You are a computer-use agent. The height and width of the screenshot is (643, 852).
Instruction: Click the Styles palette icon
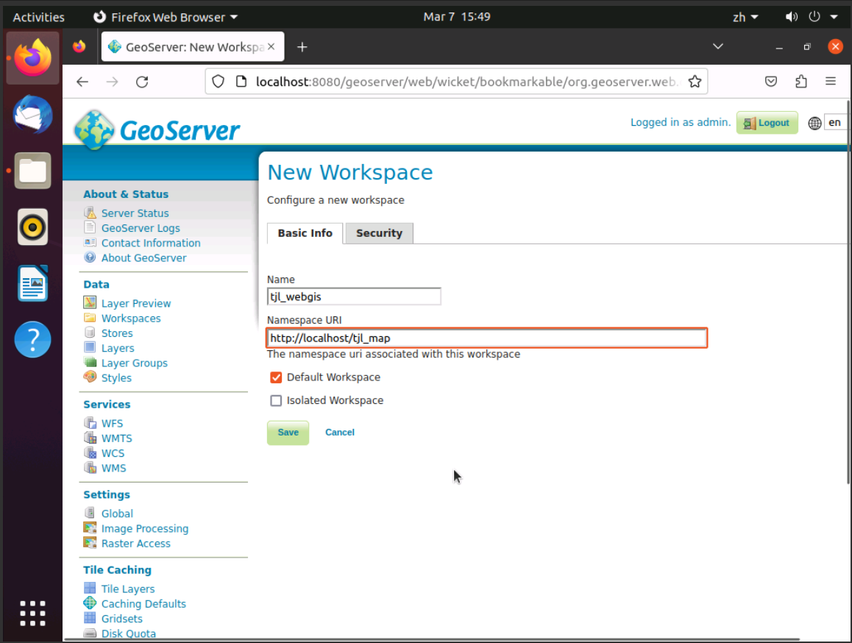pyautogui.click(x=90, y=377)
